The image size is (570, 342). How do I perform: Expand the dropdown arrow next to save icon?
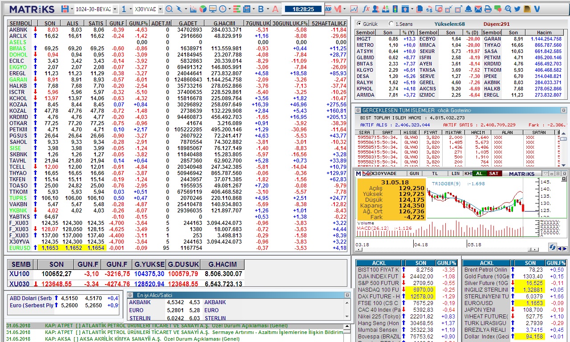tap(72, 9)
